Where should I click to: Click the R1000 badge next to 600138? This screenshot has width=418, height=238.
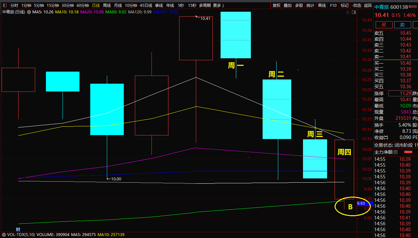[x=413, y=7]
